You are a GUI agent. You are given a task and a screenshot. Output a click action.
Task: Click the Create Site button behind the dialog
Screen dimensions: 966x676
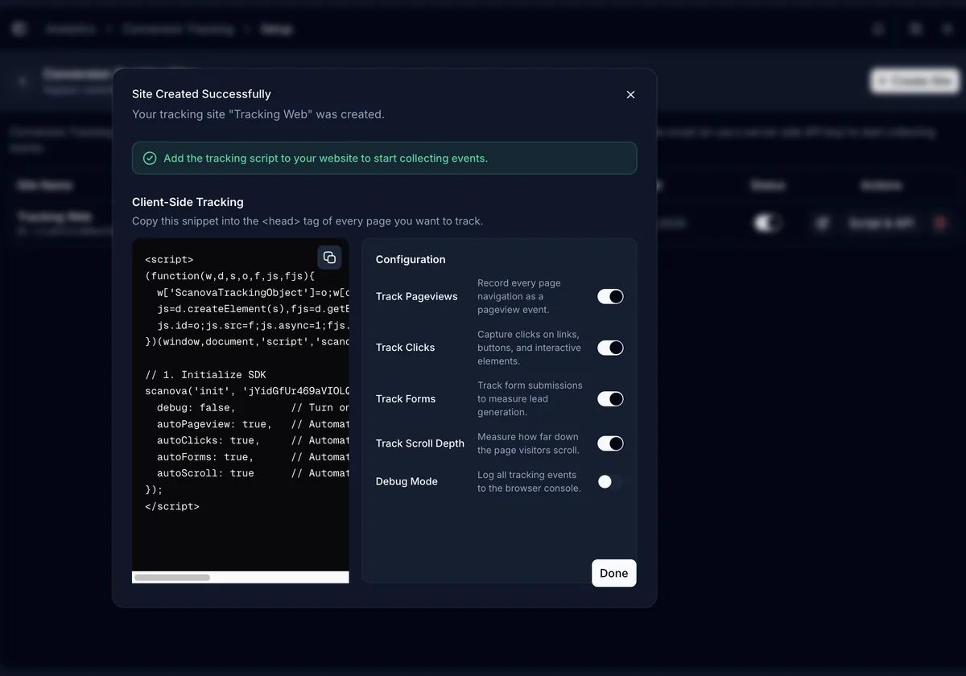915,81
